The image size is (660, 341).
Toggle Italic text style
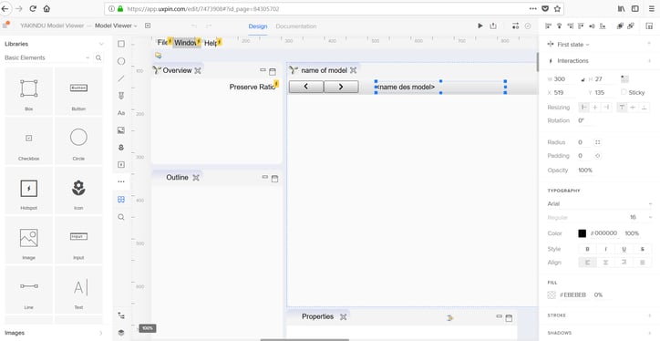[x=605, y=249]
